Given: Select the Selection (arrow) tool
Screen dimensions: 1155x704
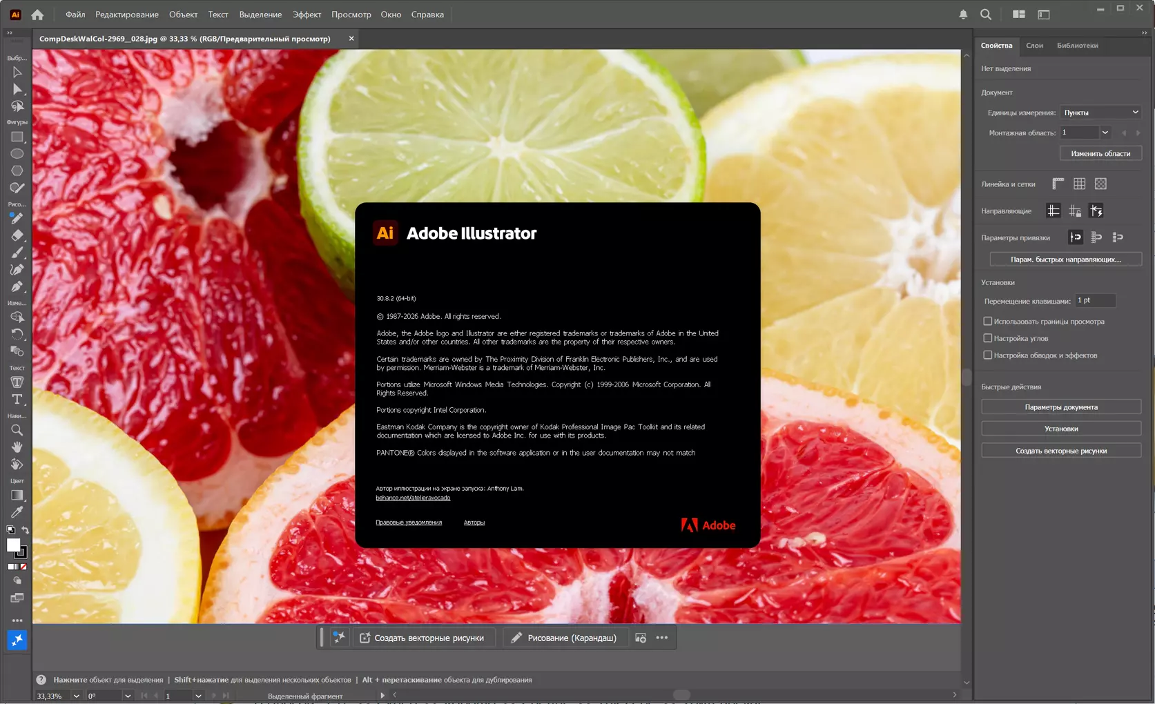Looking at the screenshot, I should click(17, 72).
